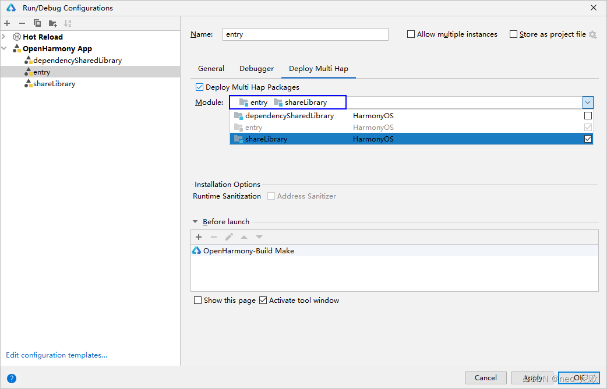Click the OpenHarmony-Build Make task icon

coord(197,250)
